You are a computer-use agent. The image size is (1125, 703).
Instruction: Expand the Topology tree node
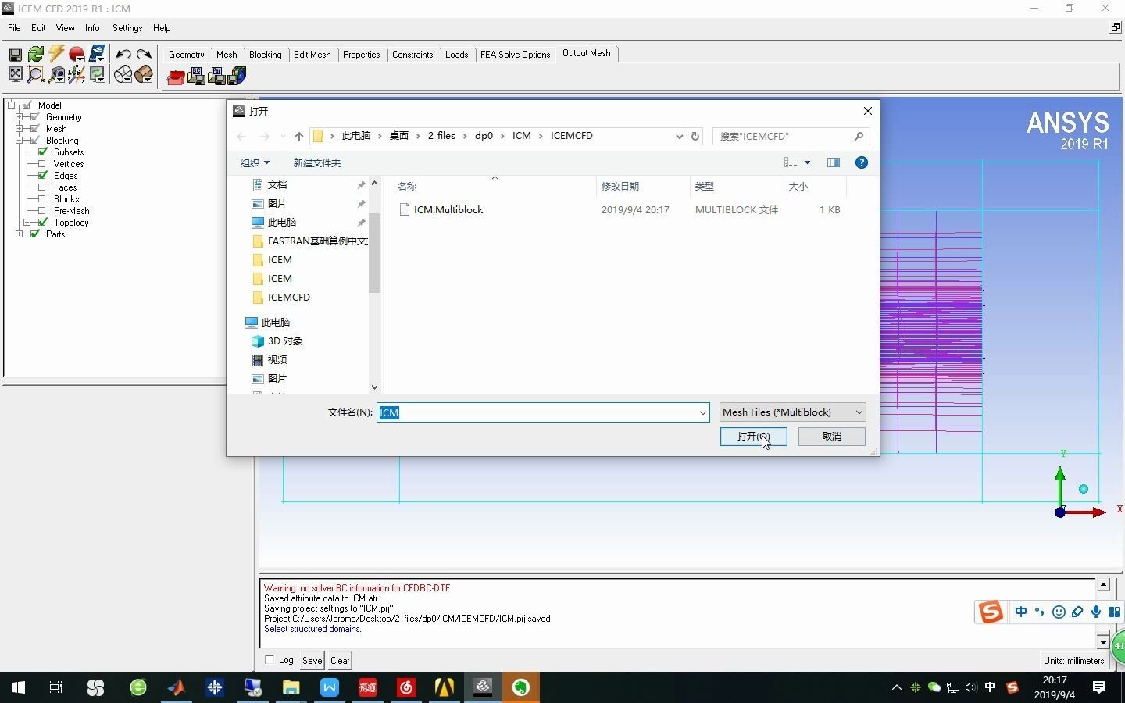(x=27, y=223)
